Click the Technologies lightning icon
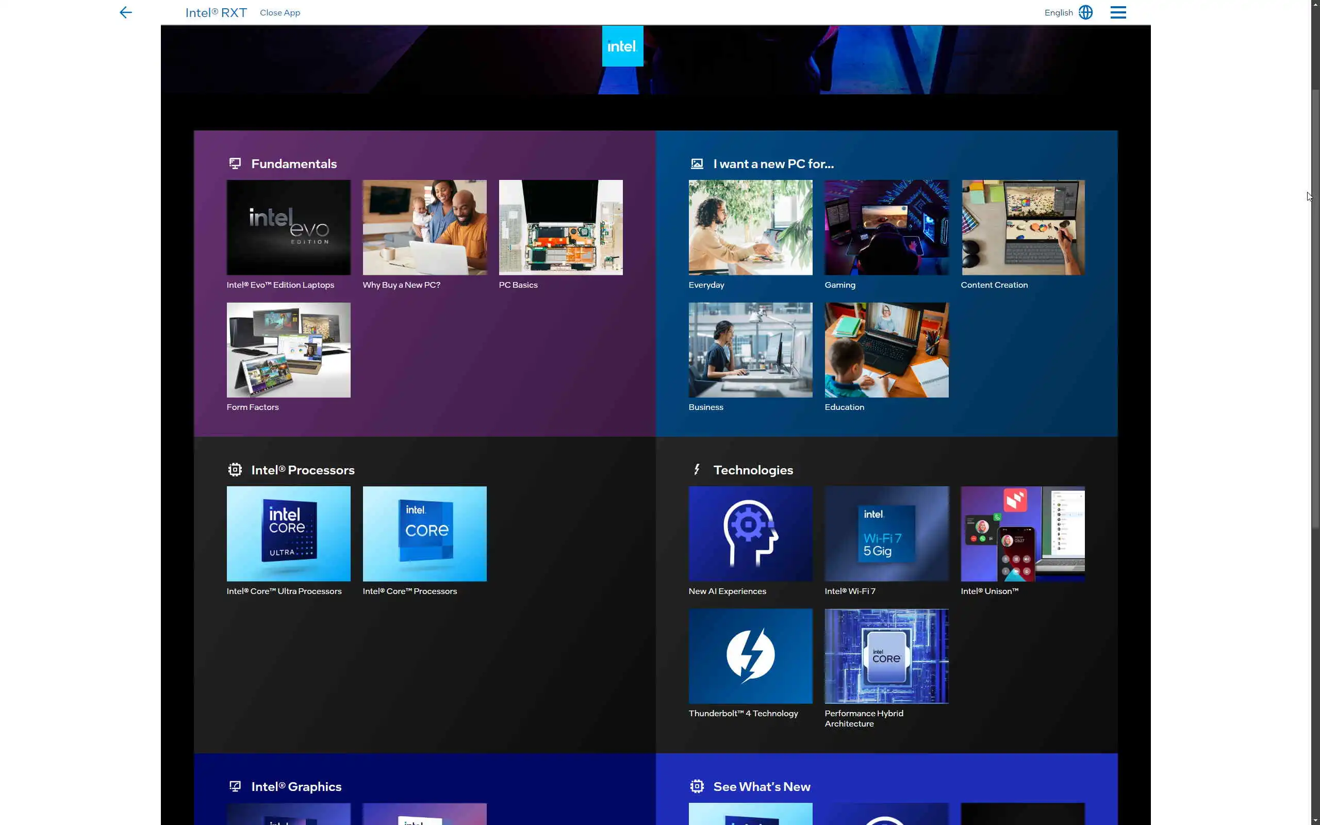 pos(697,470)
